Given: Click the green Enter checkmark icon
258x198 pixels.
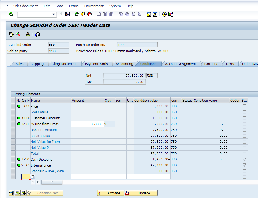Looking at the screenshot, I should [11, 14].
